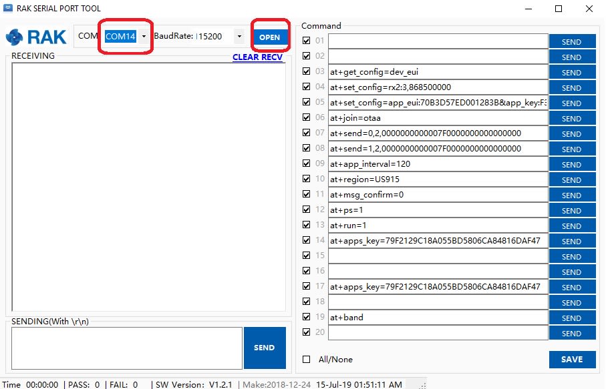The width and height of the screenshot is (606, 389).
Task: Send the at+send=1,2 command in row 08
Action: tap(572, 149)
